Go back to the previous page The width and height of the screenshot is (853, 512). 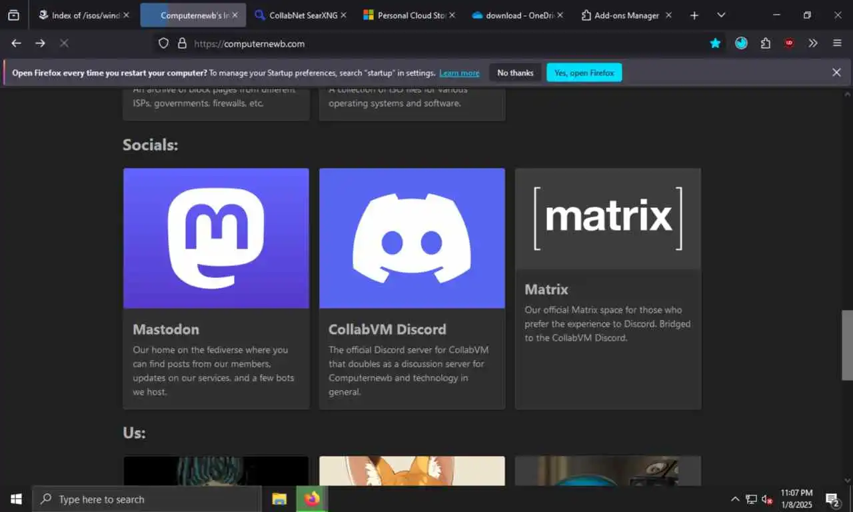(x=16, y=43)
